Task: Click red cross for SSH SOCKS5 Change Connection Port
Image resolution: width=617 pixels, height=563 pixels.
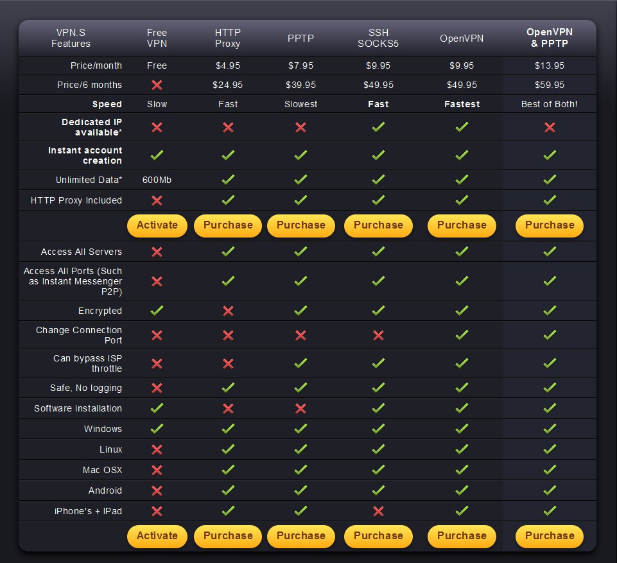Action: click(379, 336)
